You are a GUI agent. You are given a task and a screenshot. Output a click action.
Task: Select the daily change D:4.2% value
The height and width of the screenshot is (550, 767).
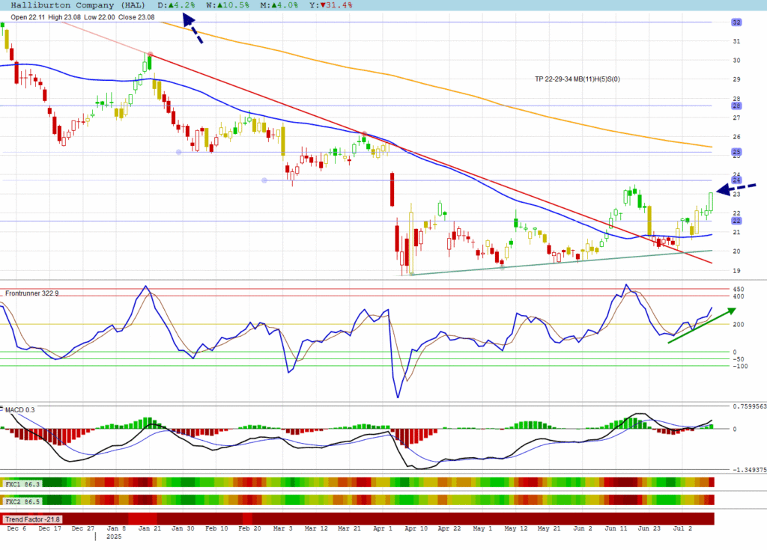[x=176, y=5]
